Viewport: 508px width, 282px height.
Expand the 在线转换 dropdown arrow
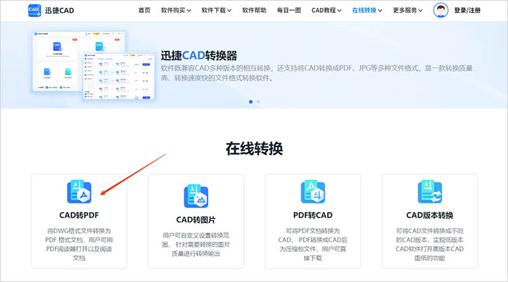(x=380, y=11)
